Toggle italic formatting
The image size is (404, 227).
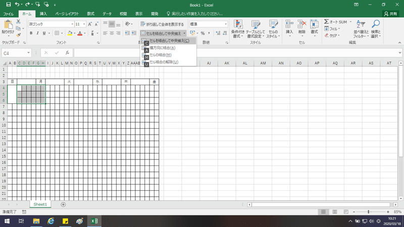coord(37,33)
